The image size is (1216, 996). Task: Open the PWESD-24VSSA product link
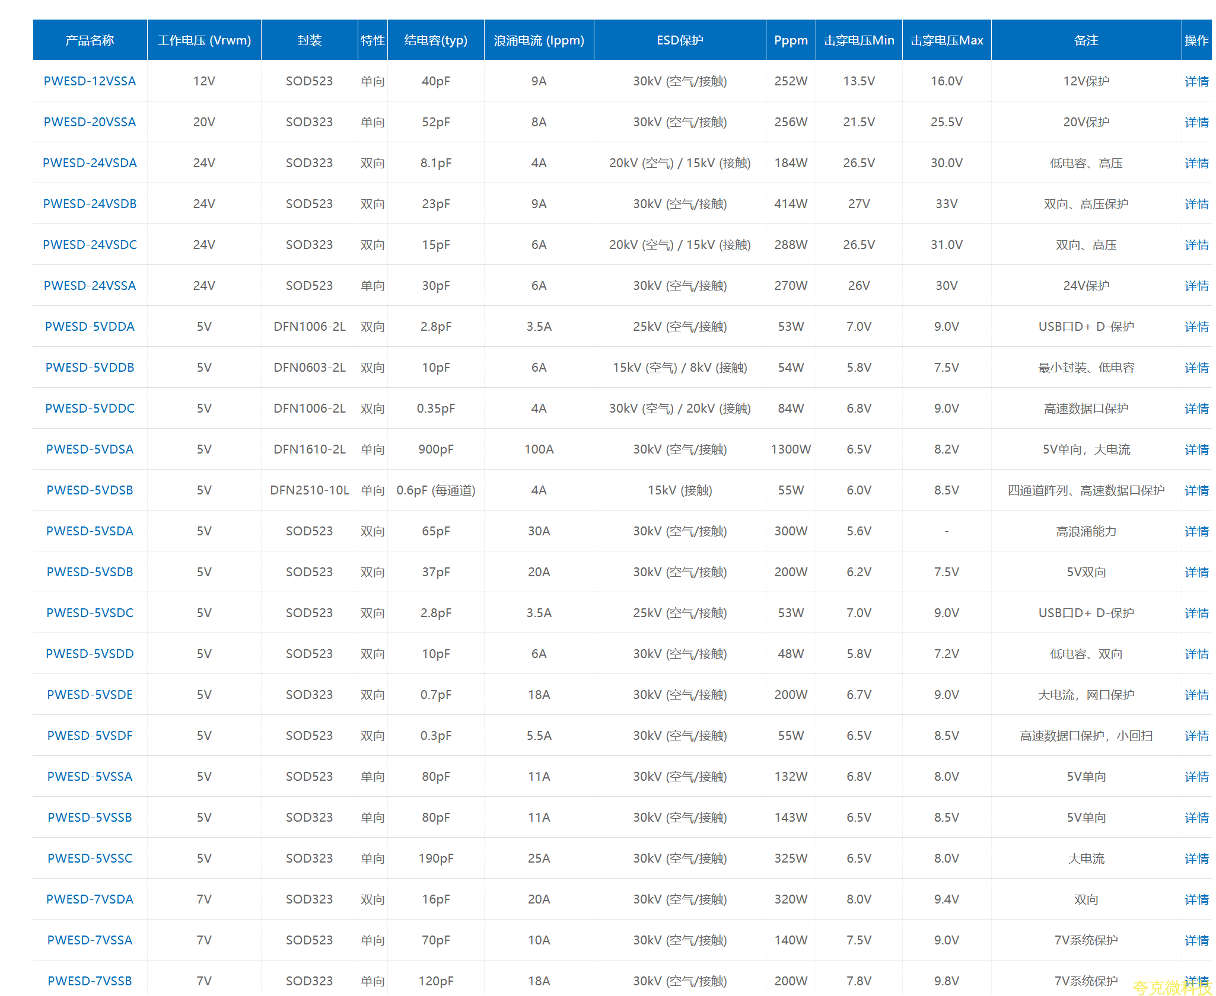[90, 286]
